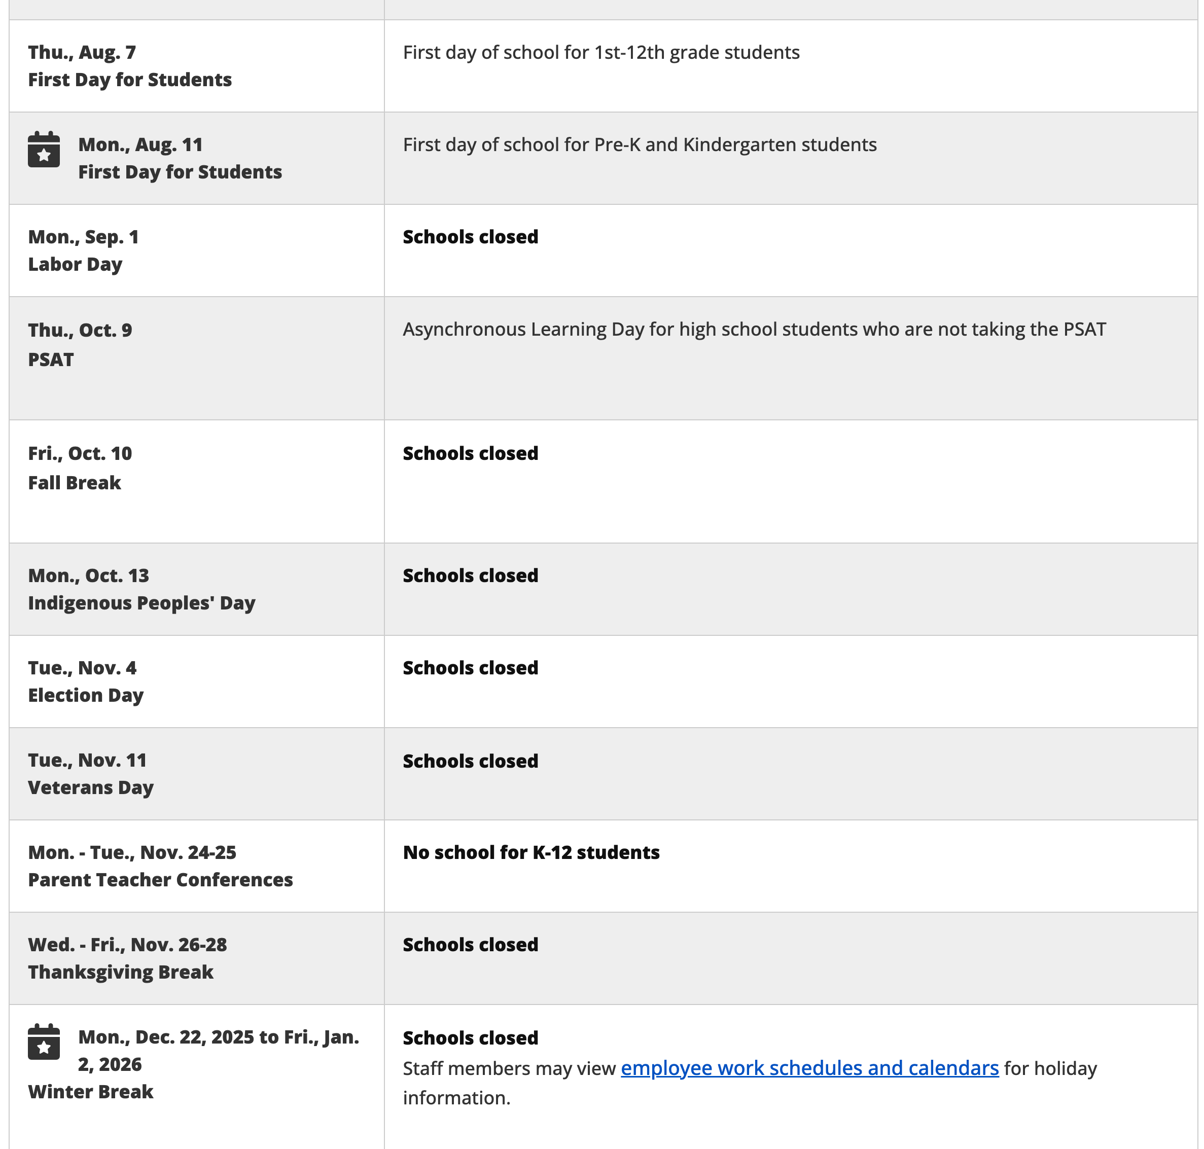Select the Thu., Aug. 7 date heading
The image size is (1204, 1149).
[82, 53]
